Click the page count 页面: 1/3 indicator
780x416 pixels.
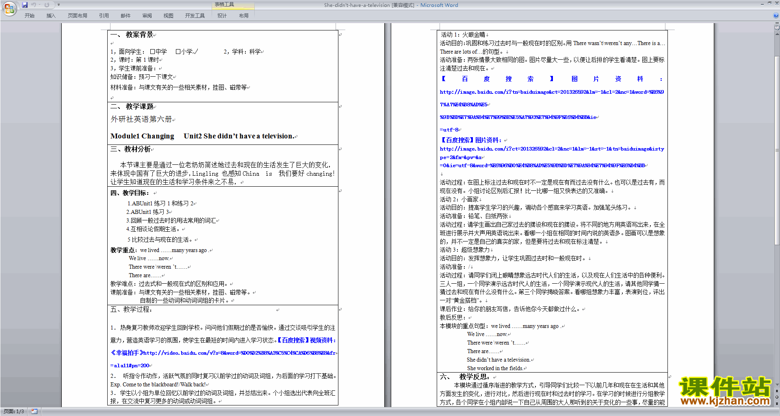tap(14, 411)
